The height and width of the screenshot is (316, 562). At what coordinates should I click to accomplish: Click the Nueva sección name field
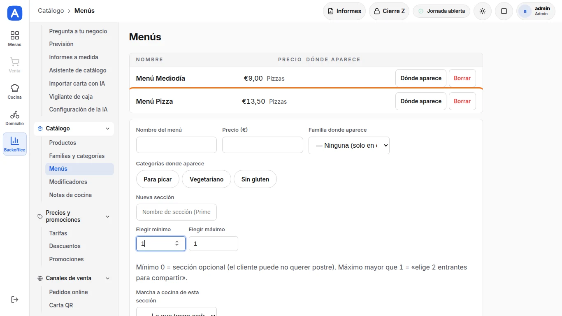tap(176, 212)
